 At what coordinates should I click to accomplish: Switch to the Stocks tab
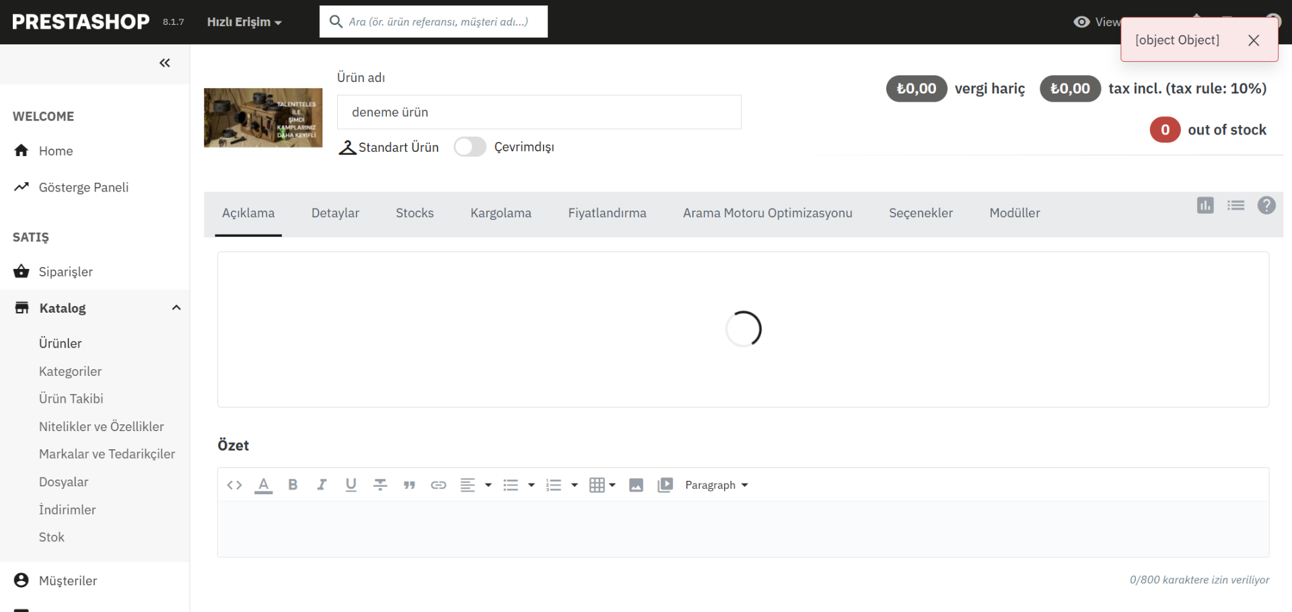415,213
